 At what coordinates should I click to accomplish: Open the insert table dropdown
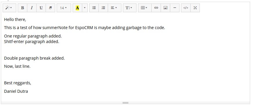tap(145, 8)
